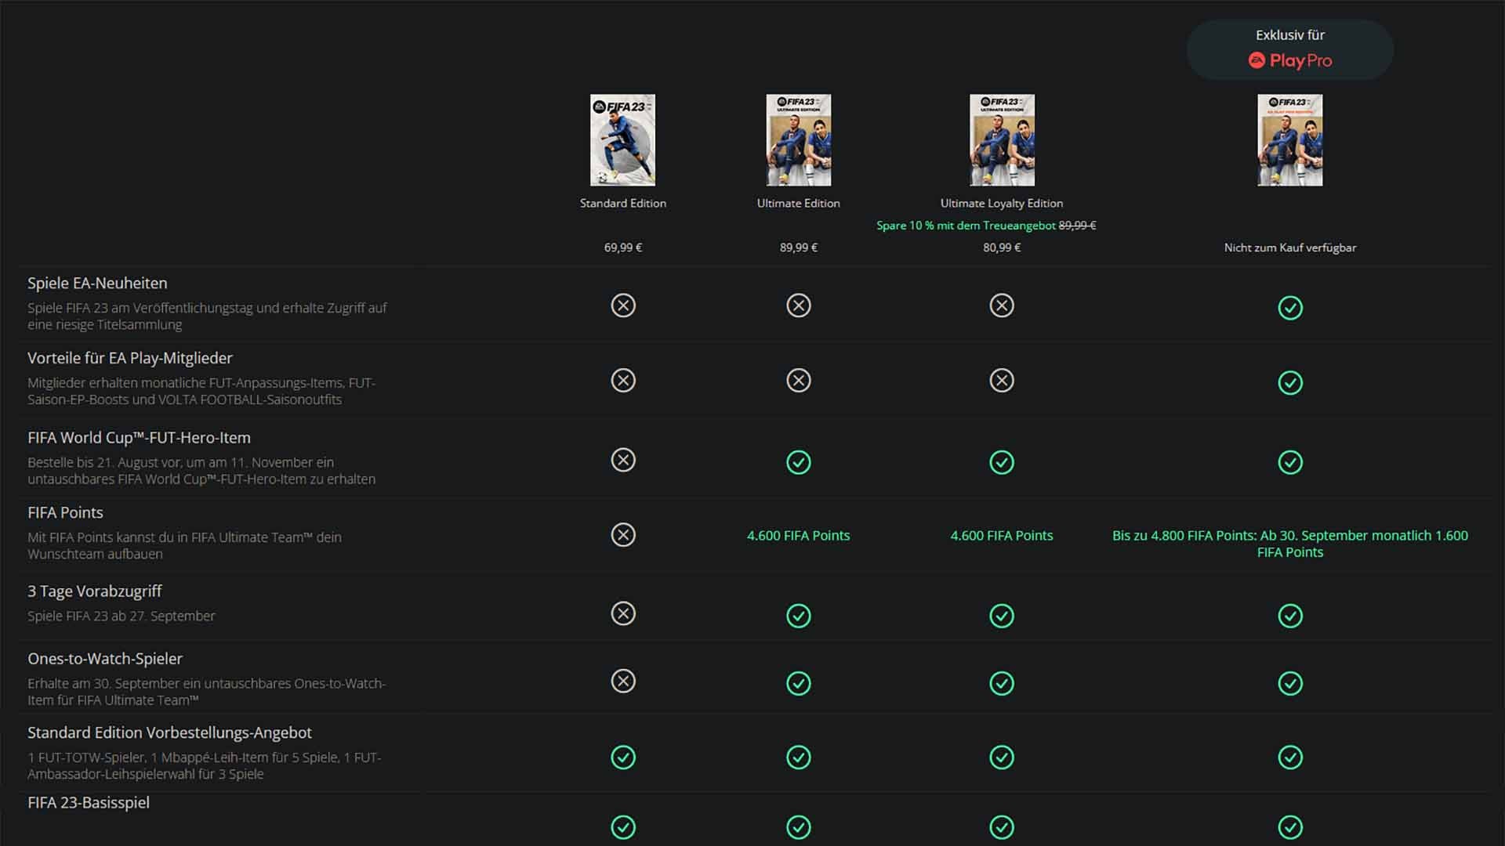Click the 69,99 € price

[623, 248]
